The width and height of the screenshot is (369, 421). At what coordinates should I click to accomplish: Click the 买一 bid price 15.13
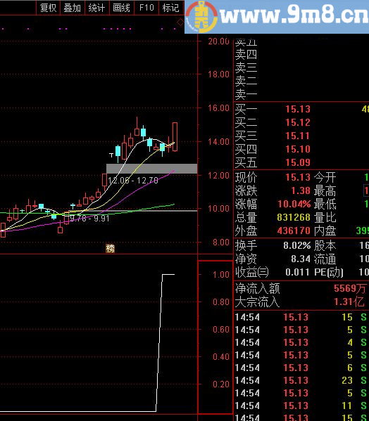pos(298,109)
